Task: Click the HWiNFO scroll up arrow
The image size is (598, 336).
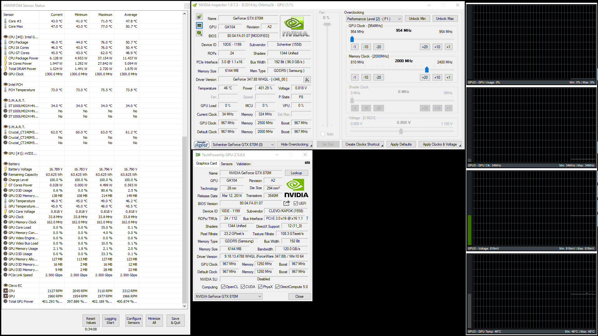Action: point(184,14)
